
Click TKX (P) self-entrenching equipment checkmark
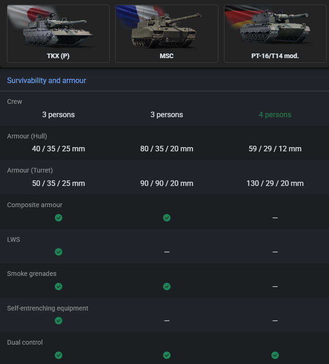click(59, 321)
